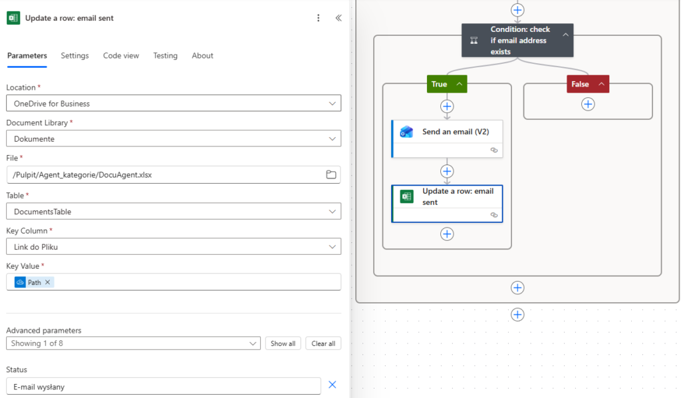The image size is (681, 398).
Task: Open the Testing tab
Action: [166, 56]
